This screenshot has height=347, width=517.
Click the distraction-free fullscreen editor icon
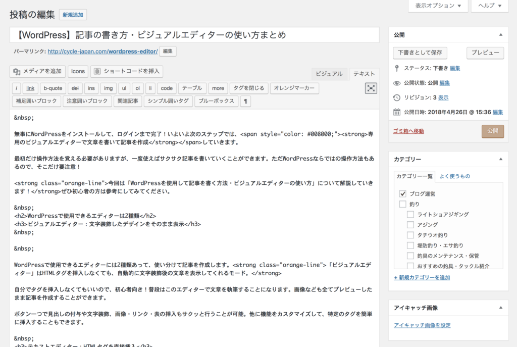[x=371, y=88]
